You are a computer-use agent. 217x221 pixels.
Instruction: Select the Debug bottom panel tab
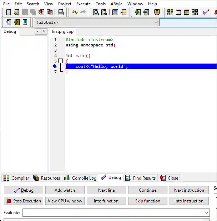tap(111, 177)
